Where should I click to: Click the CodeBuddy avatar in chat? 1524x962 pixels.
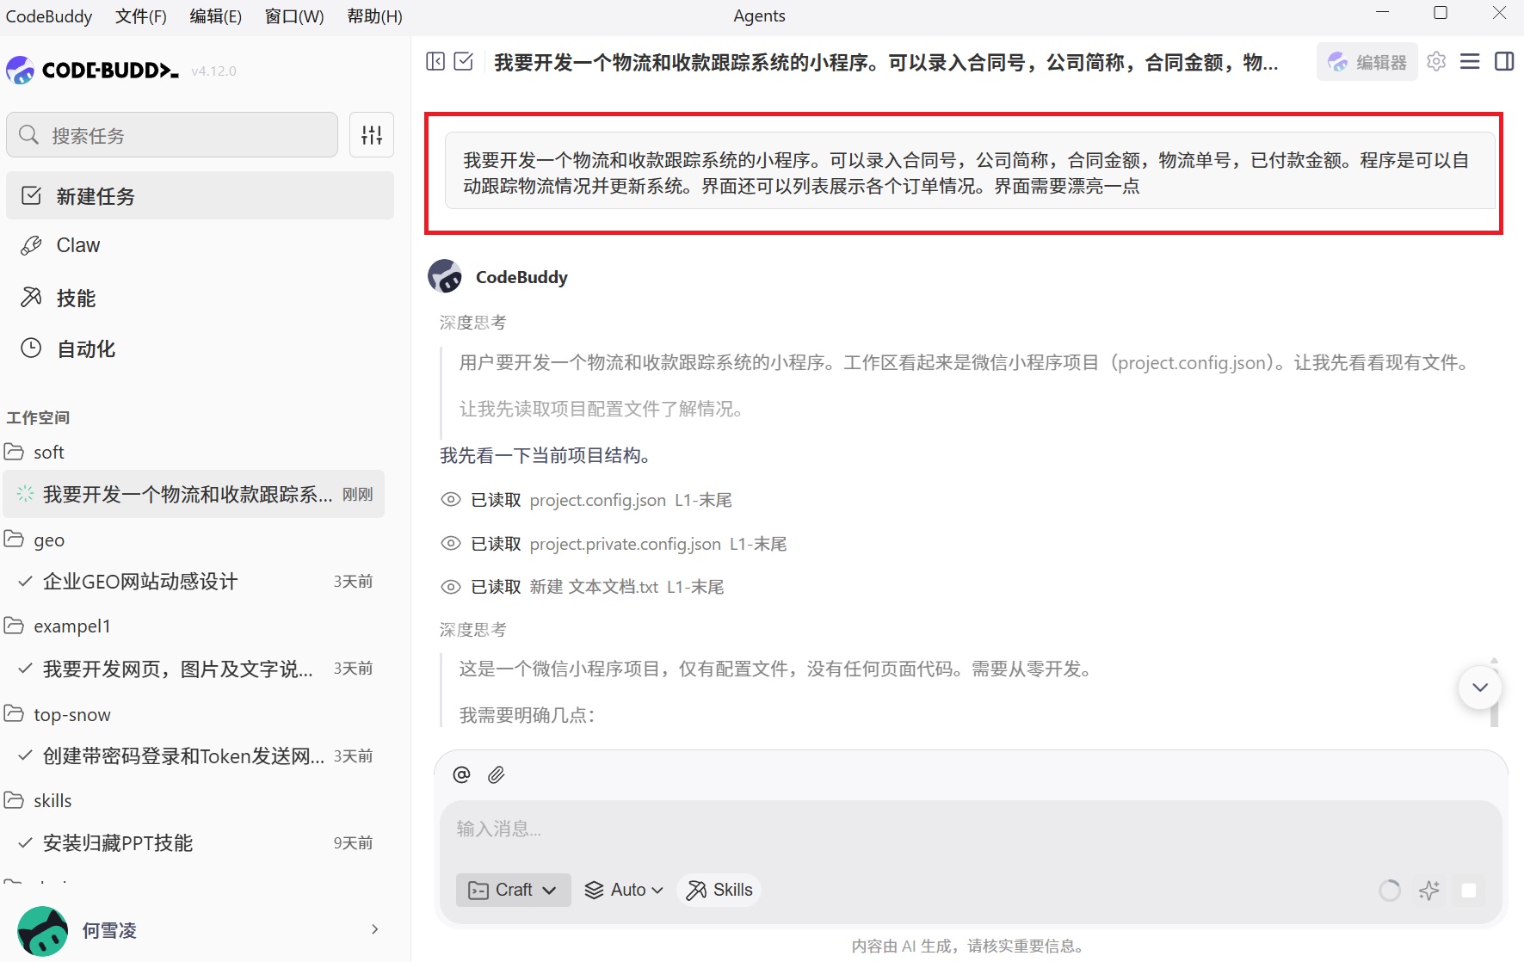[445, 276]
